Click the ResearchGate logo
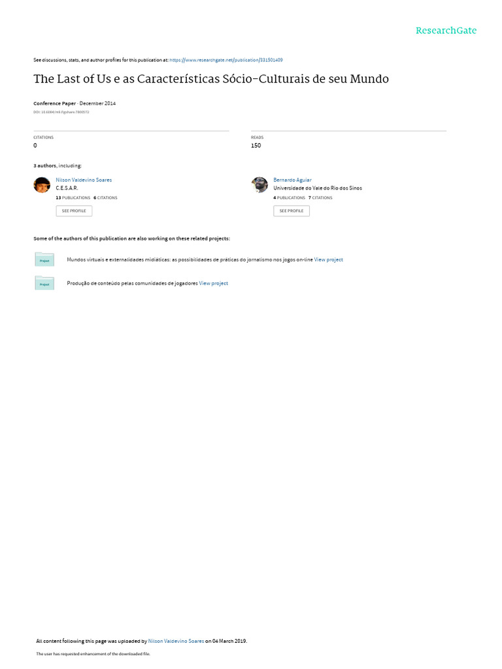 pyautogui.click(x=446, y=31)
